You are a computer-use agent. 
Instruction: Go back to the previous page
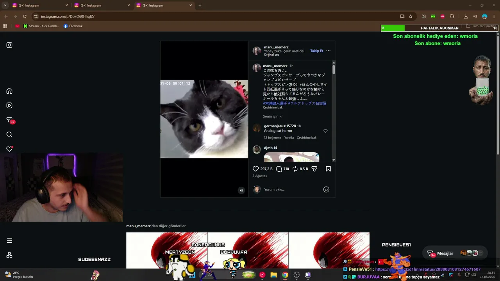[6, 16]
